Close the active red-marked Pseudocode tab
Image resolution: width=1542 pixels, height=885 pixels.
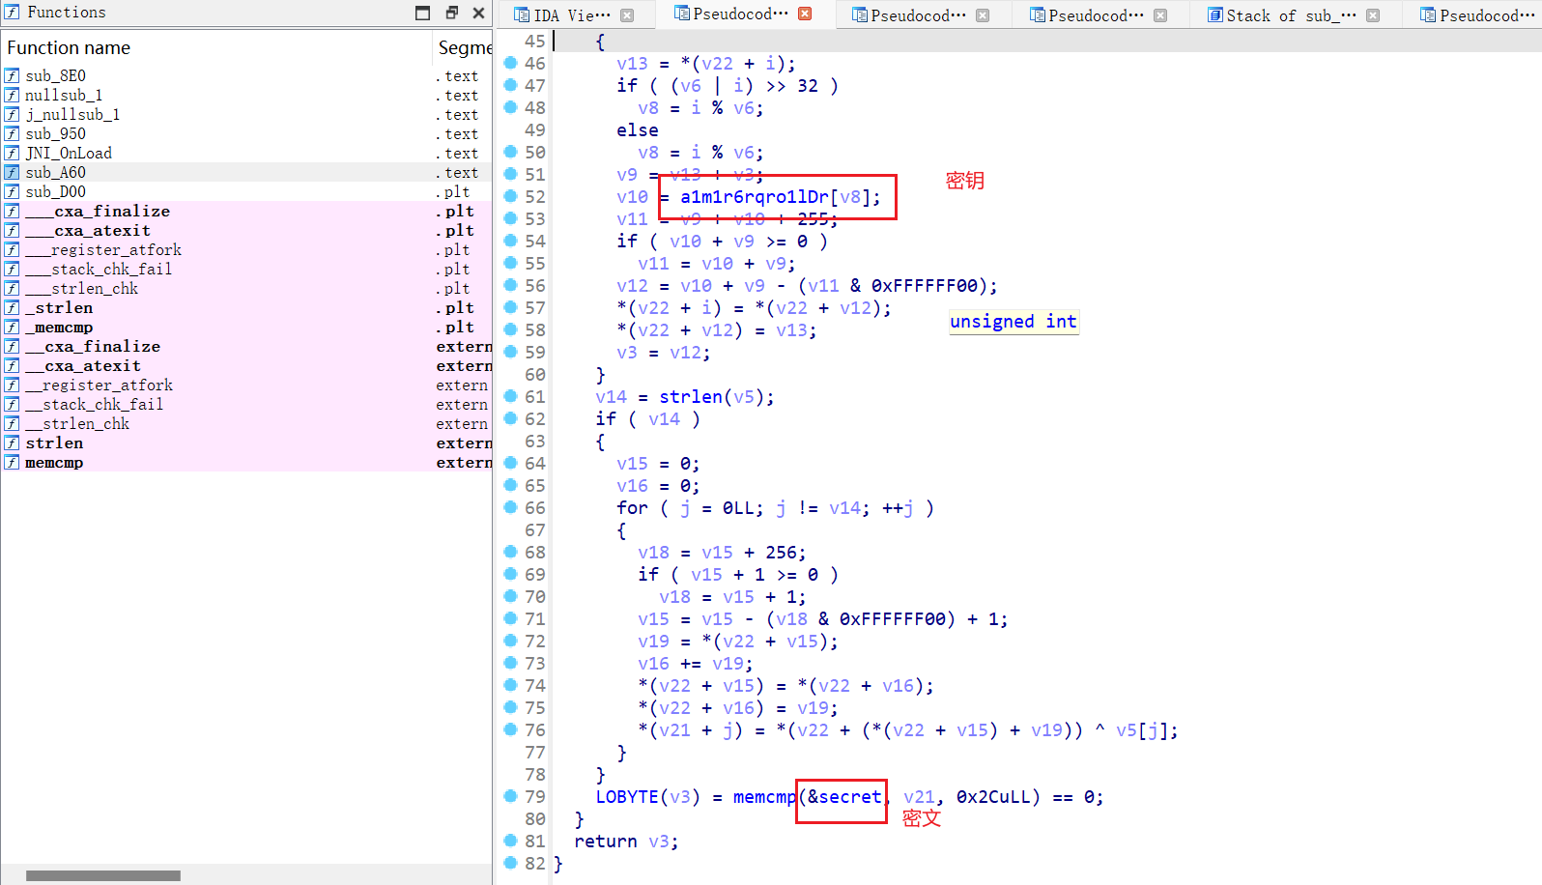tap(805, 14)
